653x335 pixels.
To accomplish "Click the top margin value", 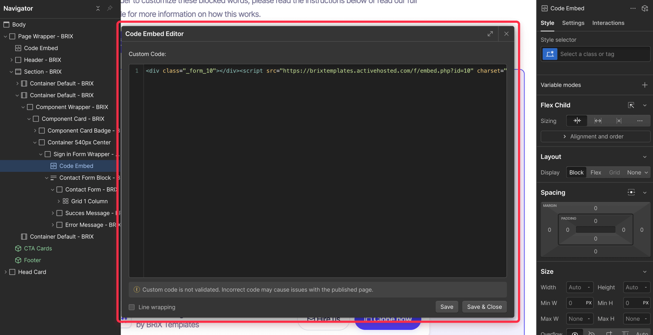I will (x=595, y=208).
